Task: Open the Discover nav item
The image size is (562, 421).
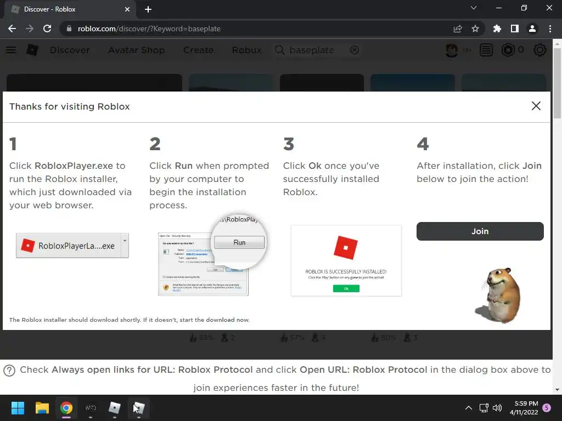Action: tap(70, 50)
